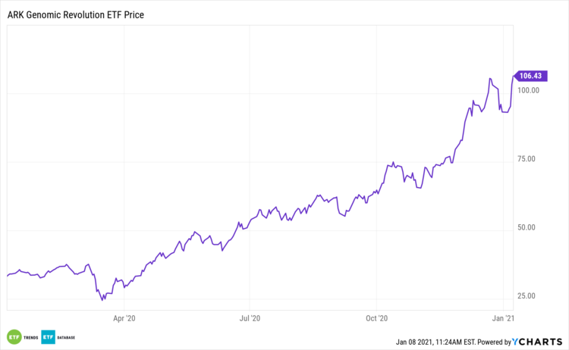Click the ETF Trends green circle logo
The width and height of the screenshot is (569, 350).
pos(14,336)
